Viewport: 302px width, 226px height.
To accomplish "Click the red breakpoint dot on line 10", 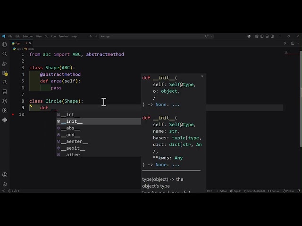I will (x=13, y=114).
